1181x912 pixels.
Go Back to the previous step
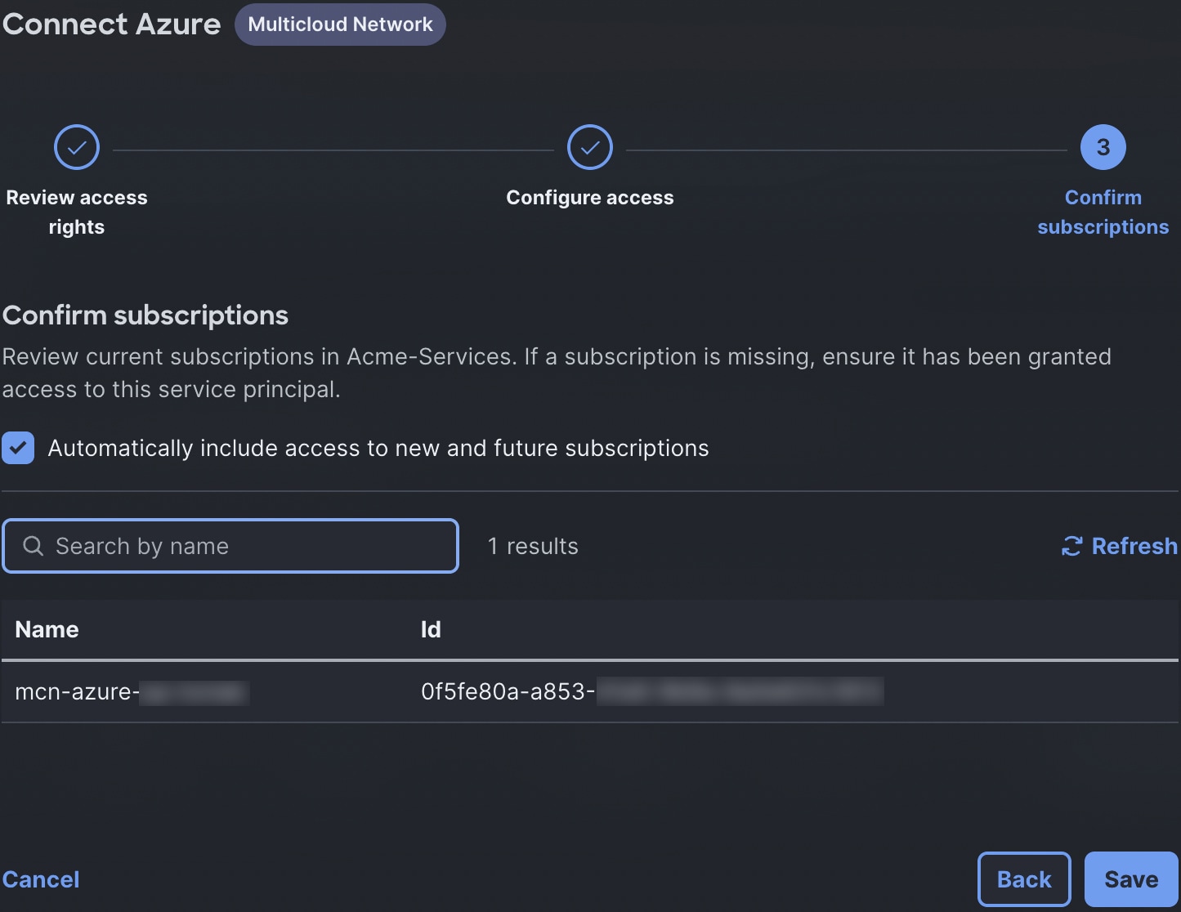click(x=1024, y=879)
